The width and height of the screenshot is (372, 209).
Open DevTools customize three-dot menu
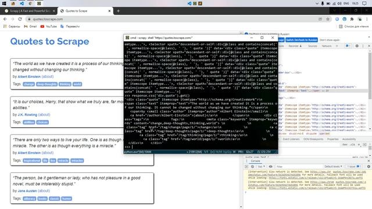[x=363, y=46]
